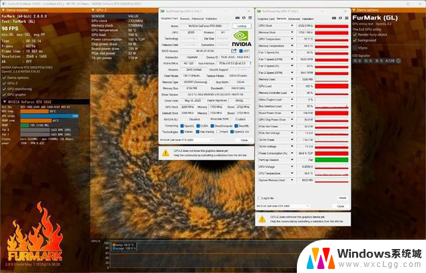Click Close button in GPU-Z Sensors window
Screen dimensions: 426x273
click(x=340, y=206)
